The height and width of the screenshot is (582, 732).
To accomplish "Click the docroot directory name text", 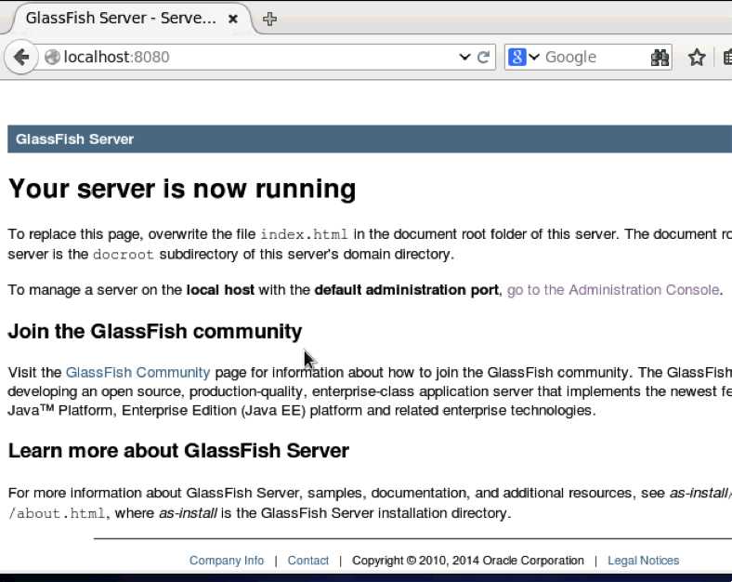I will coord(124,255).
